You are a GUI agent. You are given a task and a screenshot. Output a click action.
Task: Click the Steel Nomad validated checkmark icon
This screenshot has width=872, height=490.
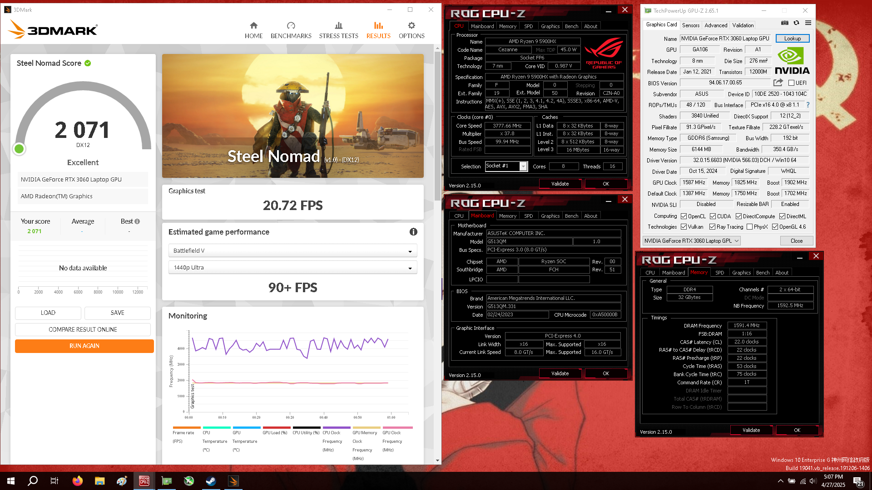pyautogui.click(x=88, y=63)
